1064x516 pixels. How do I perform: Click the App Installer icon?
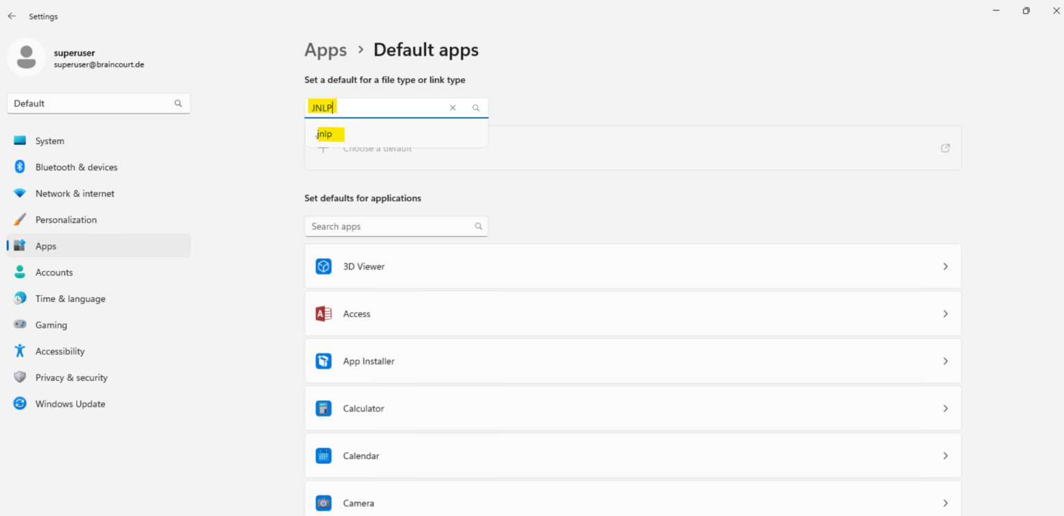[x=323, y=362]
